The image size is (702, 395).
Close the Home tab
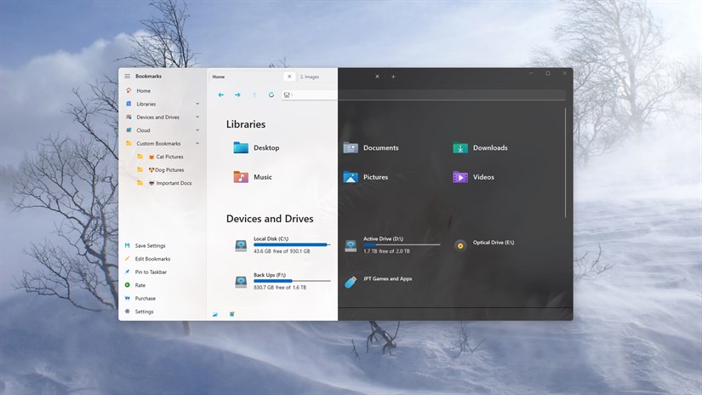(x=289, y=77)
